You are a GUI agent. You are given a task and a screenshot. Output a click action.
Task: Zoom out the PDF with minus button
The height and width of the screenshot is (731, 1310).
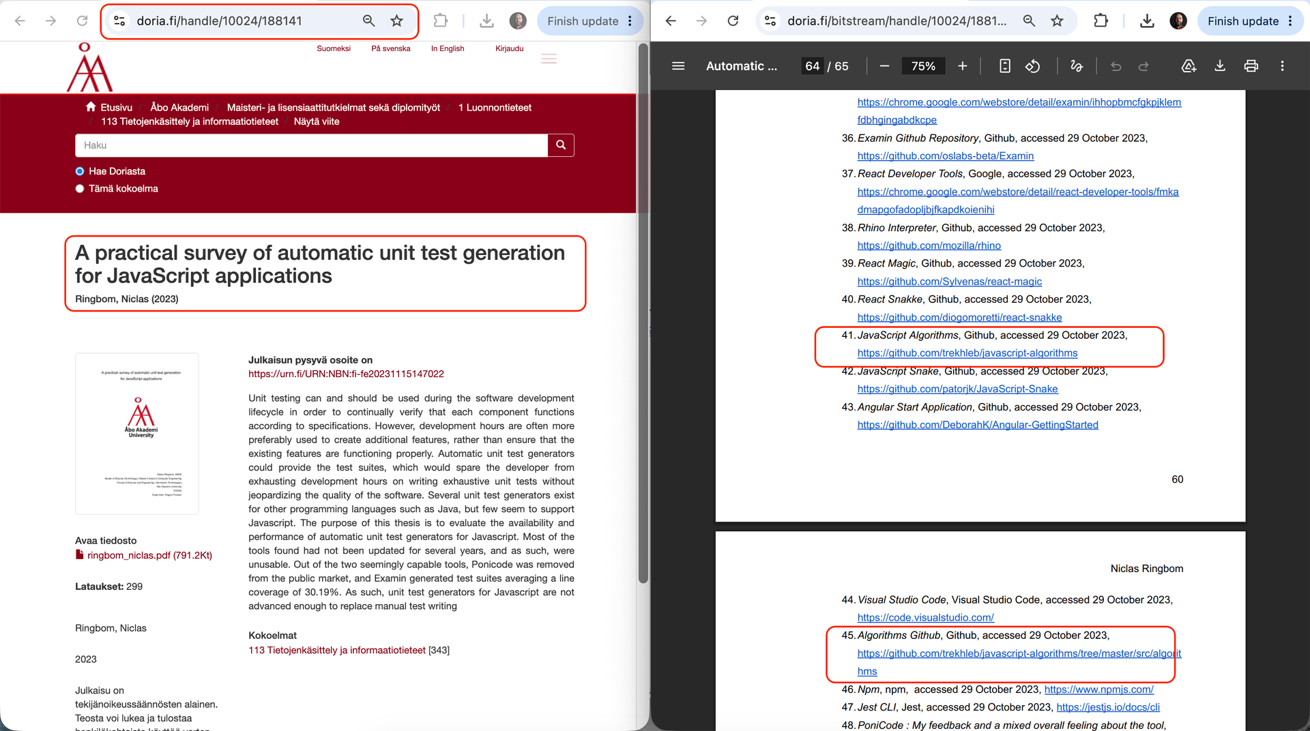click(884, 65)
